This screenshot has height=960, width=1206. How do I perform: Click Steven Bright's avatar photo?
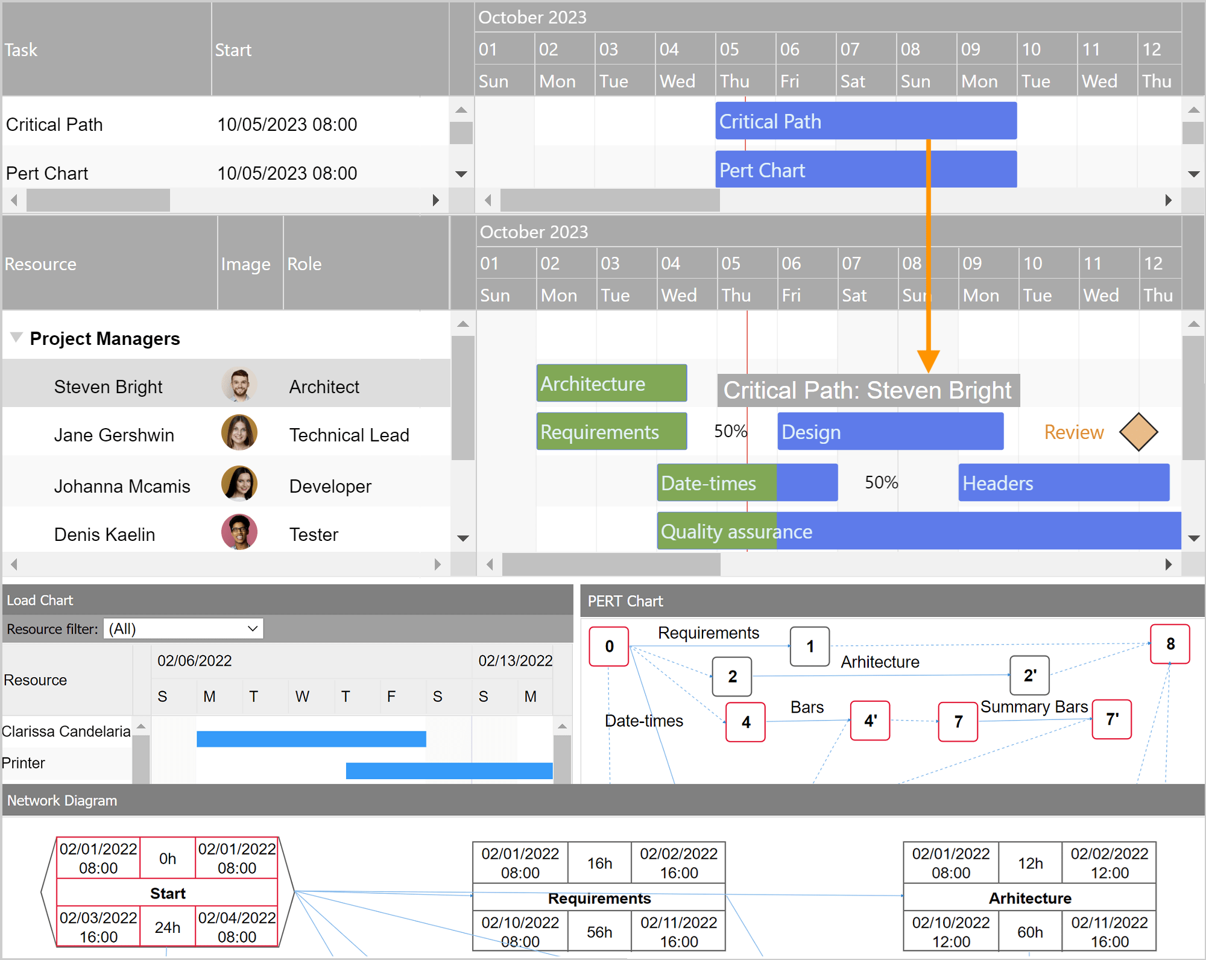239,384
